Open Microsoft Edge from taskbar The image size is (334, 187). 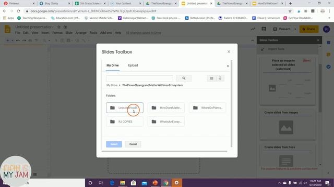coord(112,183)
